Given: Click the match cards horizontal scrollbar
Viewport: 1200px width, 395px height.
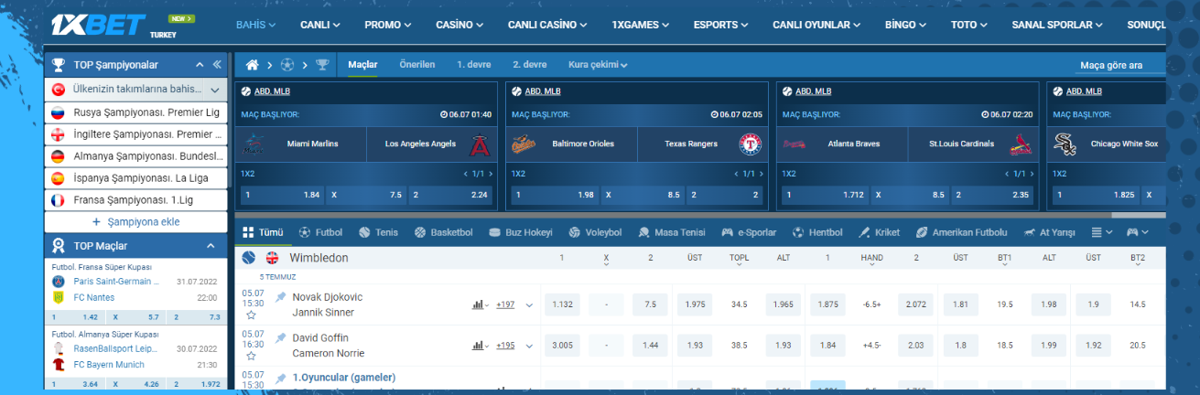Looking at the screenshot, I should [x=700, y=215].
